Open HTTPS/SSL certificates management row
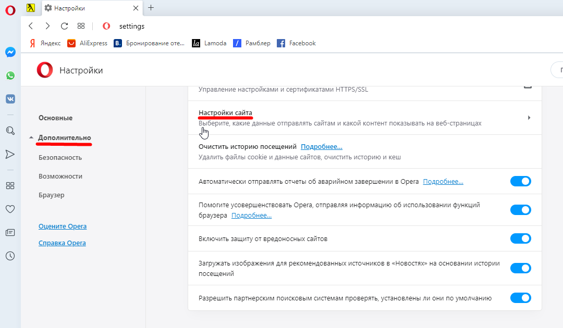The height and width of the screenshot is (328, 563). (365, 93)
